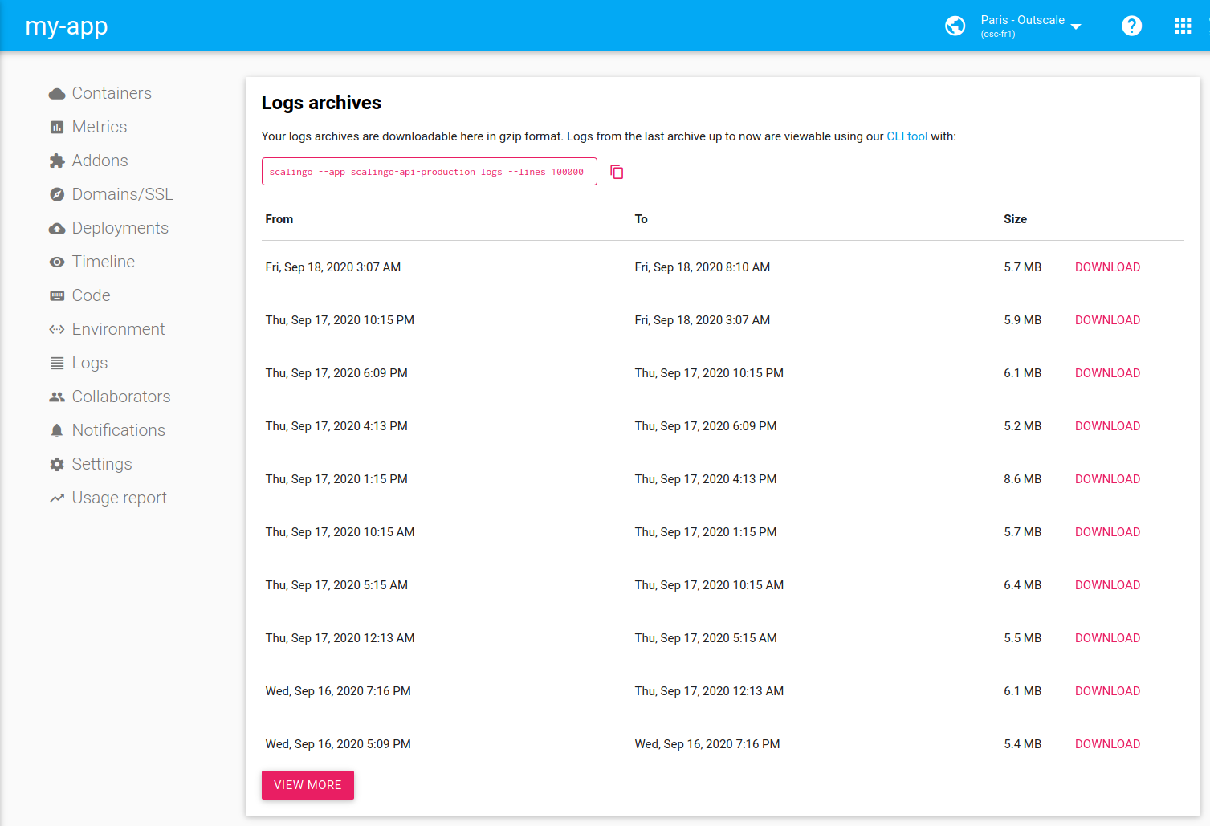This screenshot has height=826, width=1210.
Task: Expand the Paris - Outscale region dropdown
Action: pyautogui.click(x=1031, y=26)
